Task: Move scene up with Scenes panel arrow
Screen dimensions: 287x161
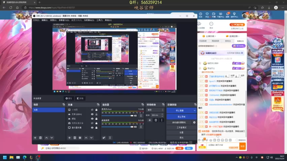Action: pyautogui.click(x=47, y=138)
